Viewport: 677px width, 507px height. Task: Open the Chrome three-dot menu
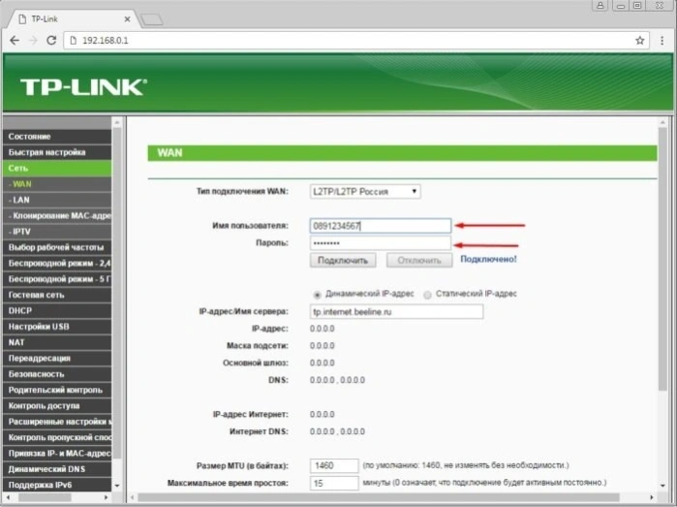[x=662, y=41]
